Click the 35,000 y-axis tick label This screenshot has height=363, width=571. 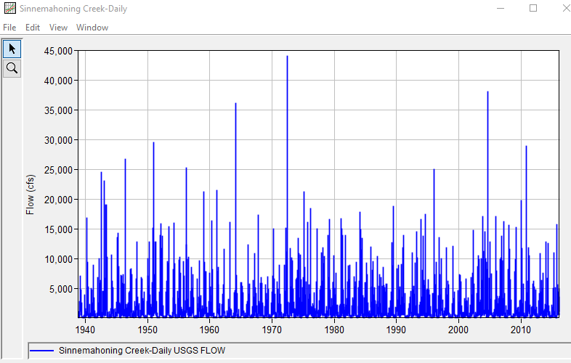pyautogui.click(x=58, y=110)
